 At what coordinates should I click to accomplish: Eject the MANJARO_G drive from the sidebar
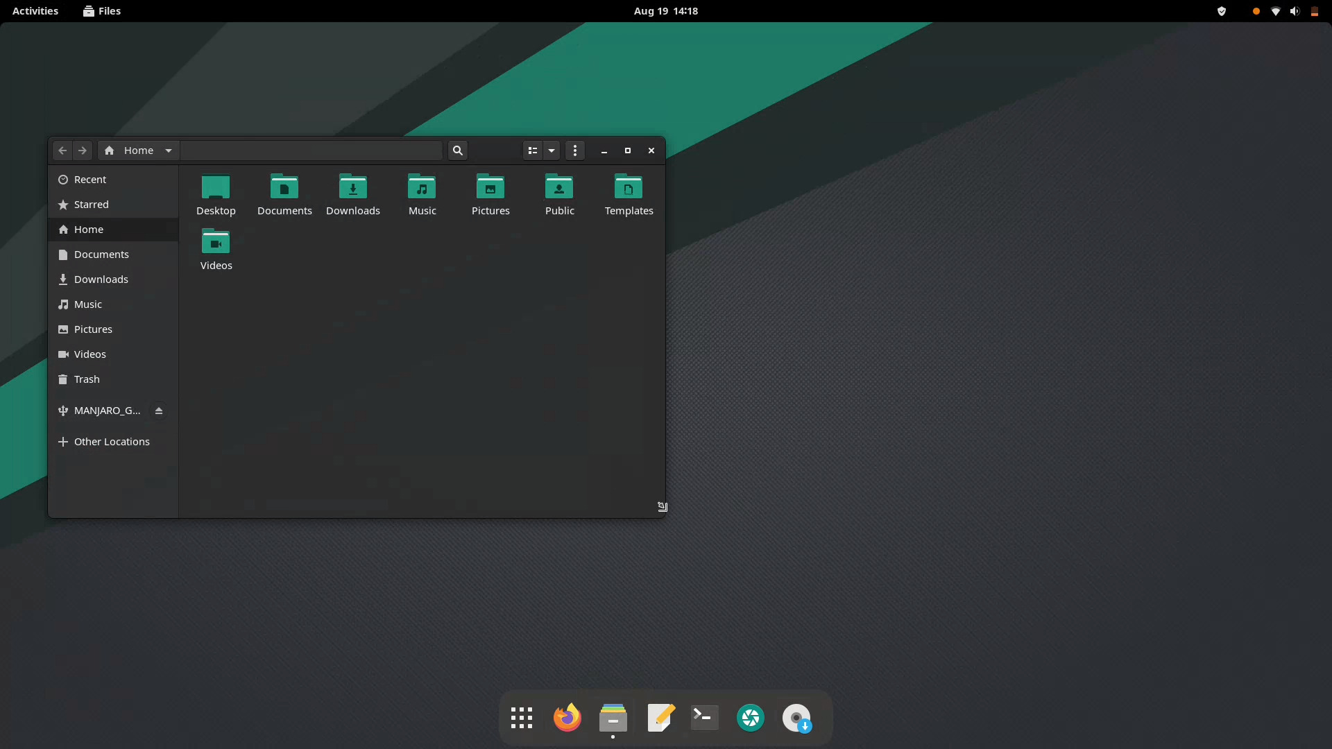point(158,411)
